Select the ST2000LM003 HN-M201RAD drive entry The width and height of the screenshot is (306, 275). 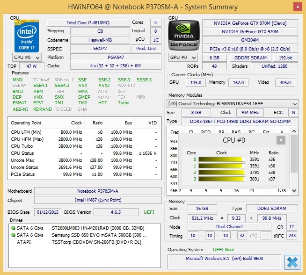(x=84, y=228)
